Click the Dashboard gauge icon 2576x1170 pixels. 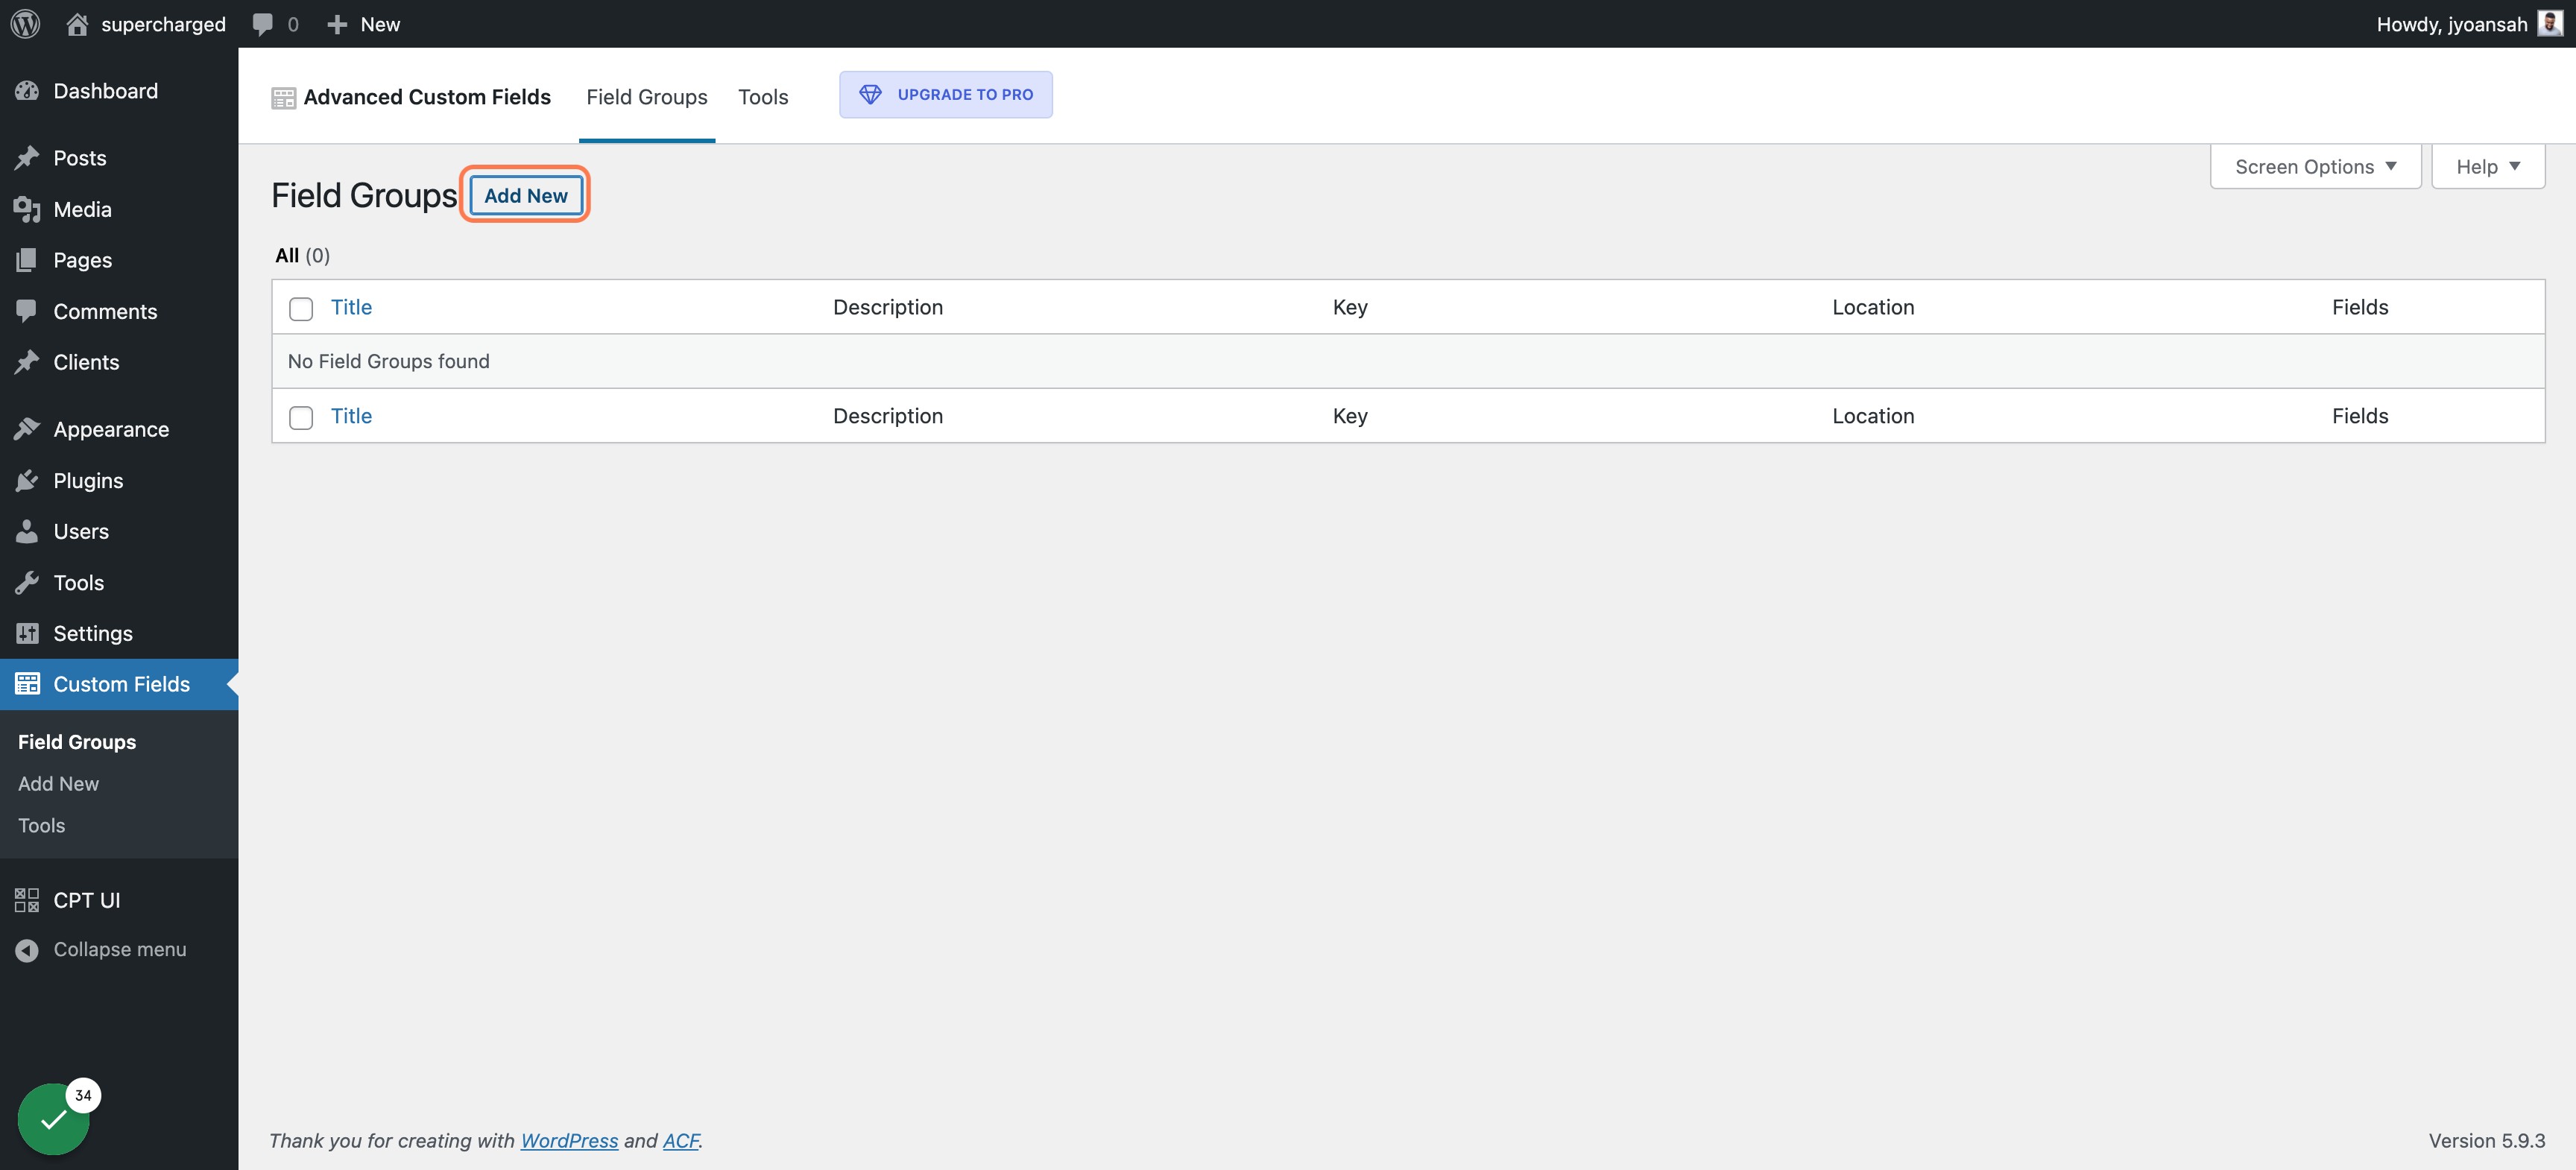click(x=27, y=91)
